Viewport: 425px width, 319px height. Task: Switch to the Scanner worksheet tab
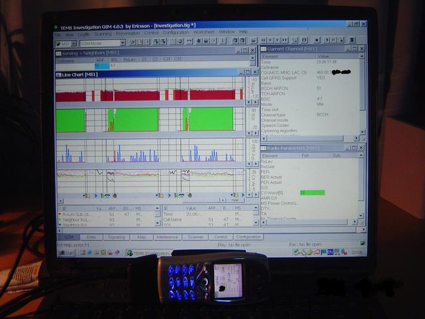(x=195, y=237)
